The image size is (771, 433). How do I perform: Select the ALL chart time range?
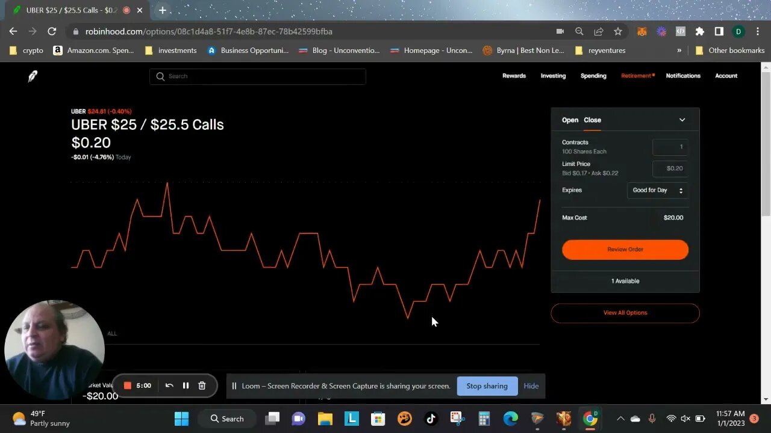112,333
